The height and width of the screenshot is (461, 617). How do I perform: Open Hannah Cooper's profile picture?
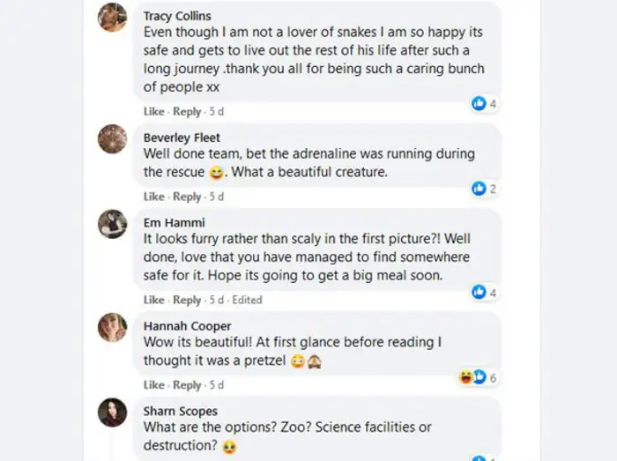click(112, 327)
